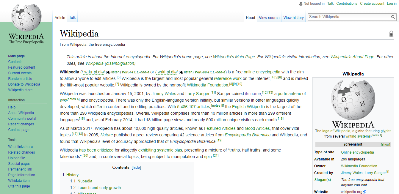Open Wikipedia (disambiguation) link

(x=111, y=63)
